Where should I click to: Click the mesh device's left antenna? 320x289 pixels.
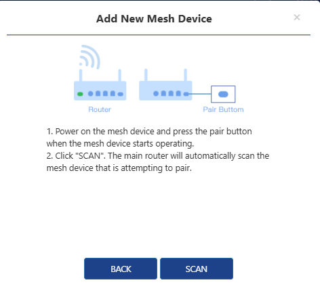(x=146, y=75)
